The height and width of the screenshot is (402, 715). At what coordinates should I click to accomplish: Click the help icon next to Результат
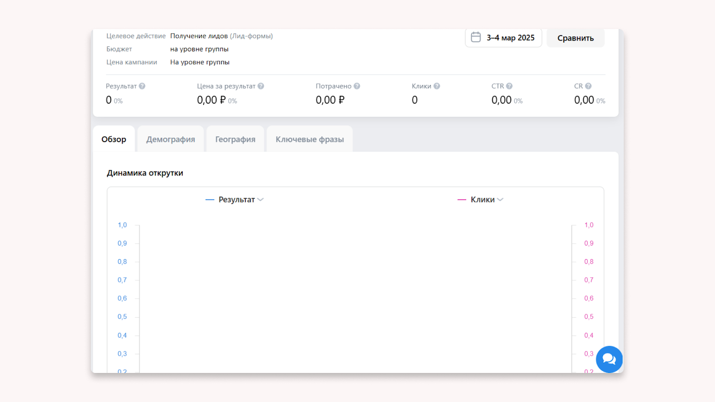(142, 86)
